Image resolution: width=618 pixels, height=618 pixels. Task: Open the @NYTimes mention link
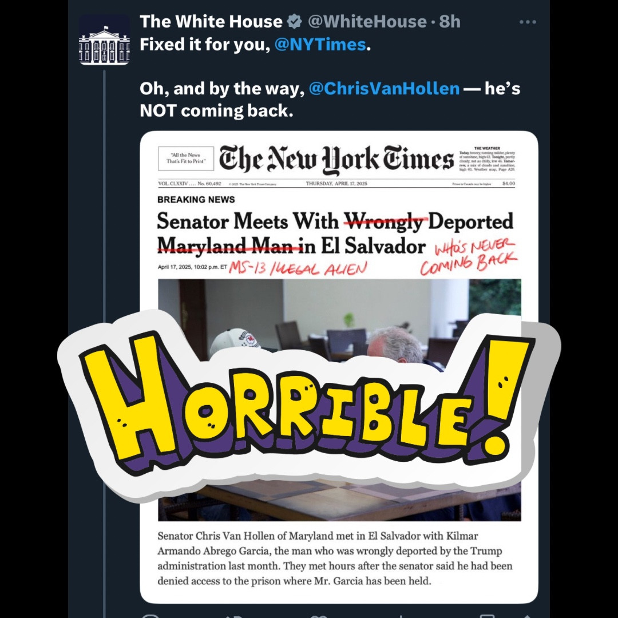[x=320, y=45]
